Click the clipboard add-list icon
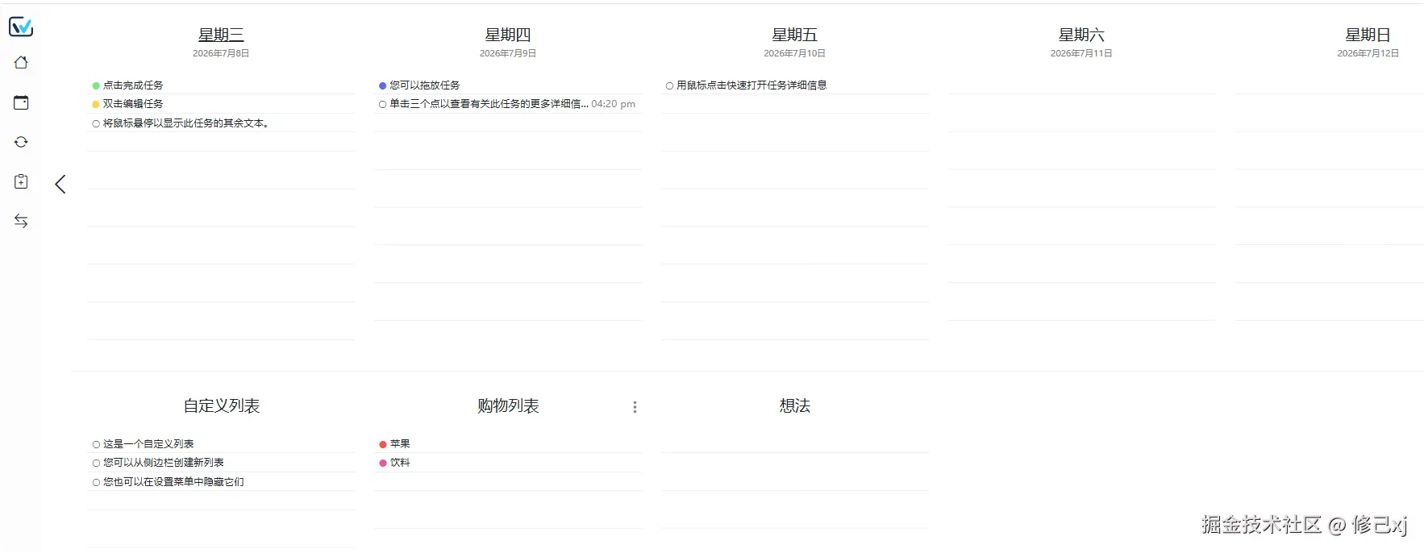This screenshot has height=553, width=1424. (x=21, y=181)
